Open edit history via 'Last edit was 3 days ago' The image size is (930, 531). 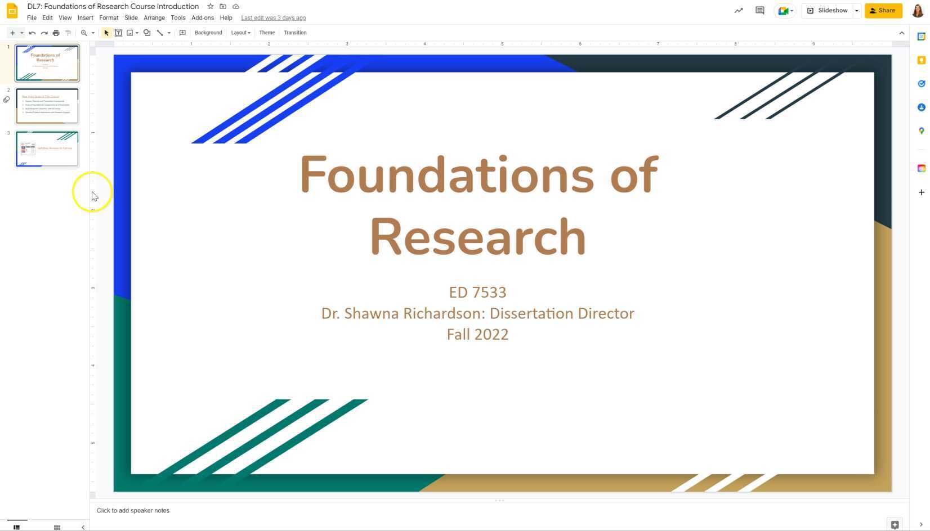[x=273, y=17]
